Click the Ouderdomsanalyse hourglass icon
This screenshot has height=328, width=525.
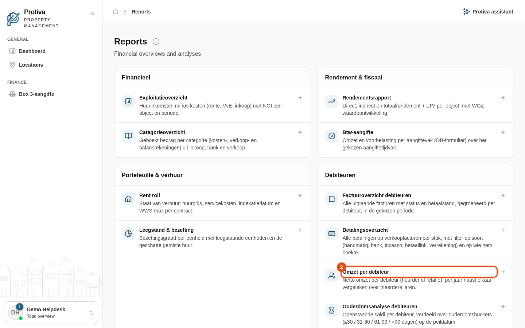coord(332,310)
